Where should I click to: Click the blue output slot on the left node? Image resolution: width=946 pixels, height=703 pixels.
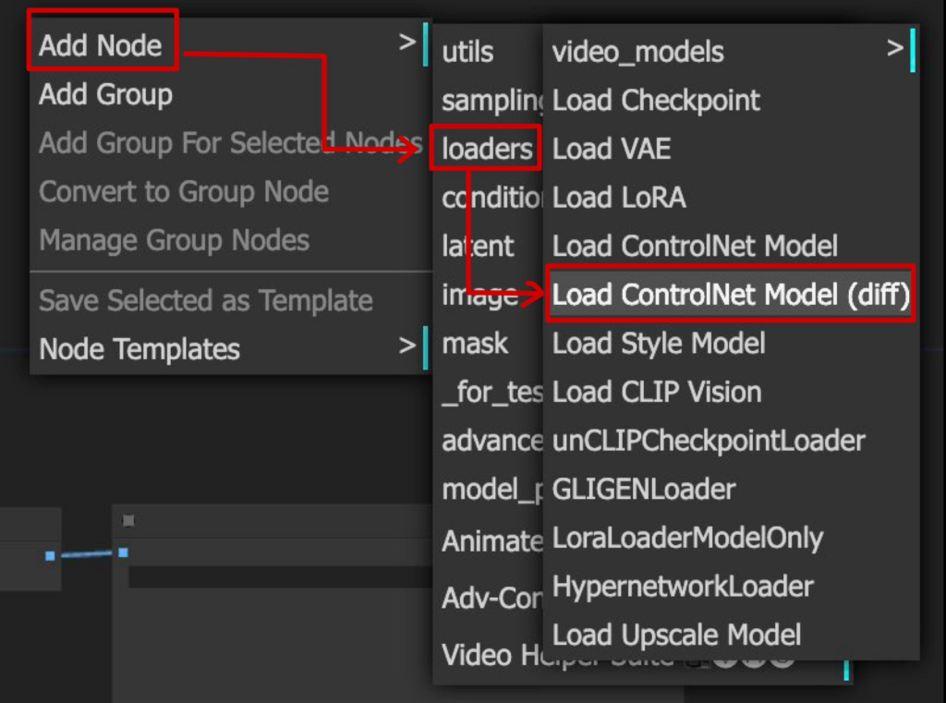[50, 555]
